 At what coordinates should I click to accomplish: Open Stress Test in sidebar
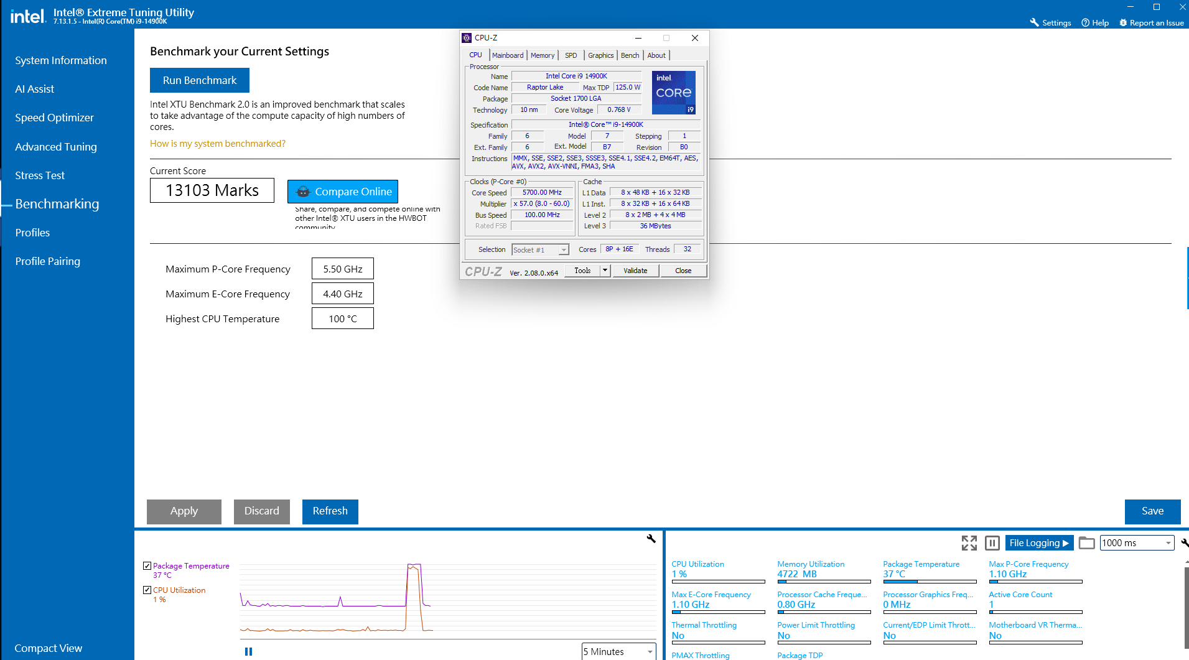pos(40,175)
